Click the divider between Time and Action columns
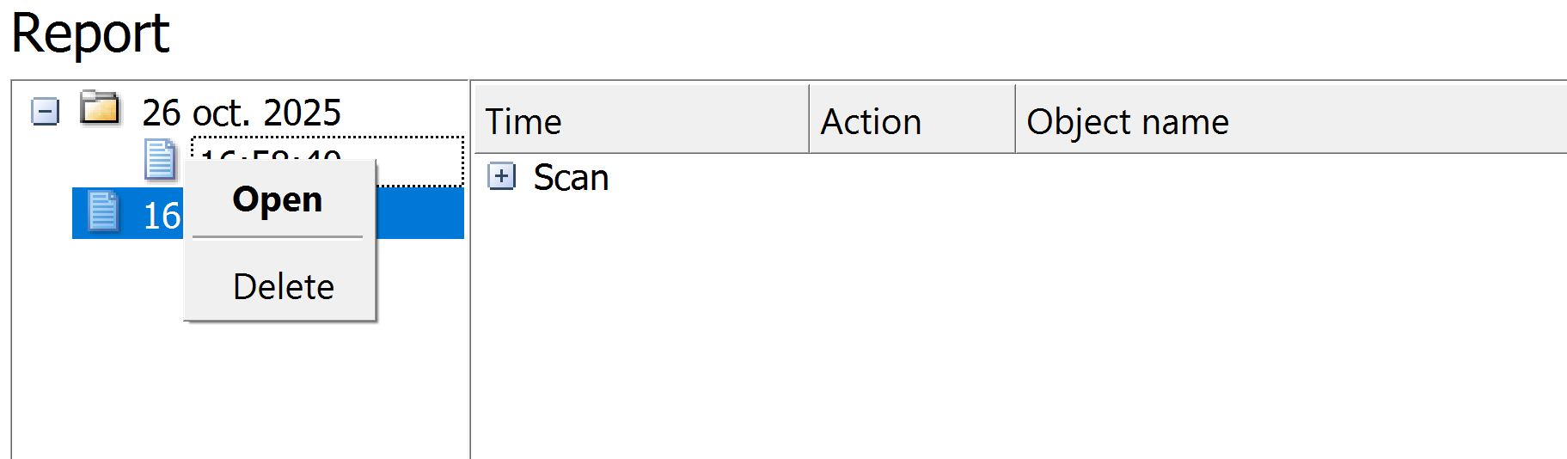 click(x=809, y=119)
